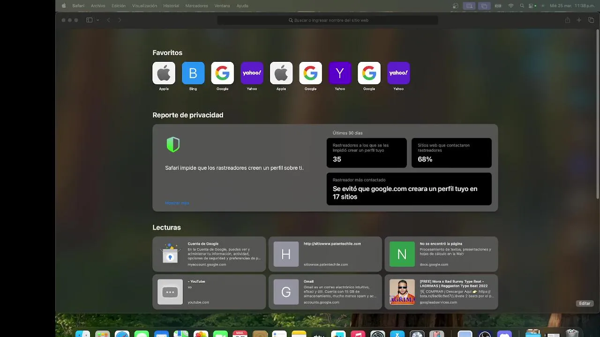The image size is (600, 337).
Task: Open the Safari menu
Action: 78,6
